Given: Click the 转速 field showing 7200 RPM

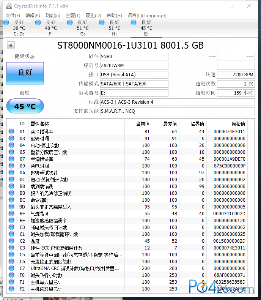Looking at the screenshot, I should [236, 74].
